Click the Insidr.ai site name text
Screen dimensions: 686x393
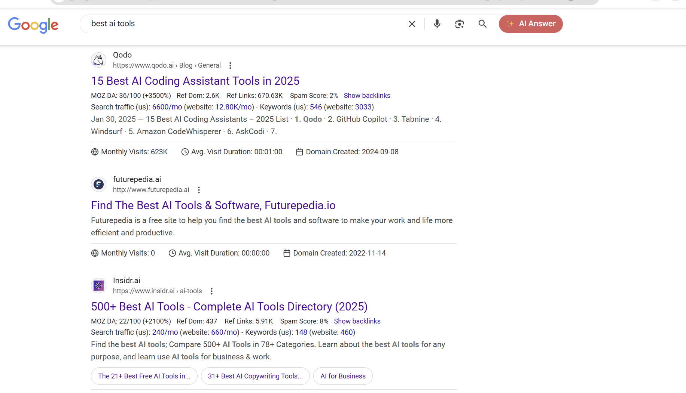coord(126,281)
